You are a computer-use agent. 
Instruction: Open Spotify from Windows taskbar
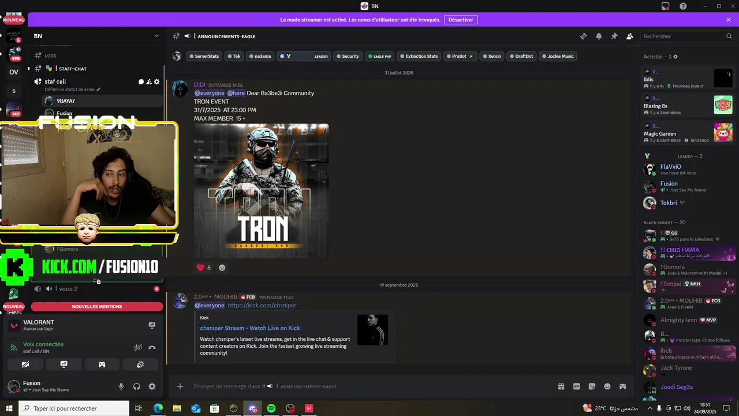[271, 408]
